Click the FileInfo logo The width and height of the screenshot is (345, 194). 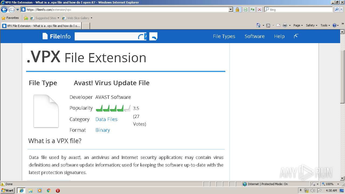(56, 36)
